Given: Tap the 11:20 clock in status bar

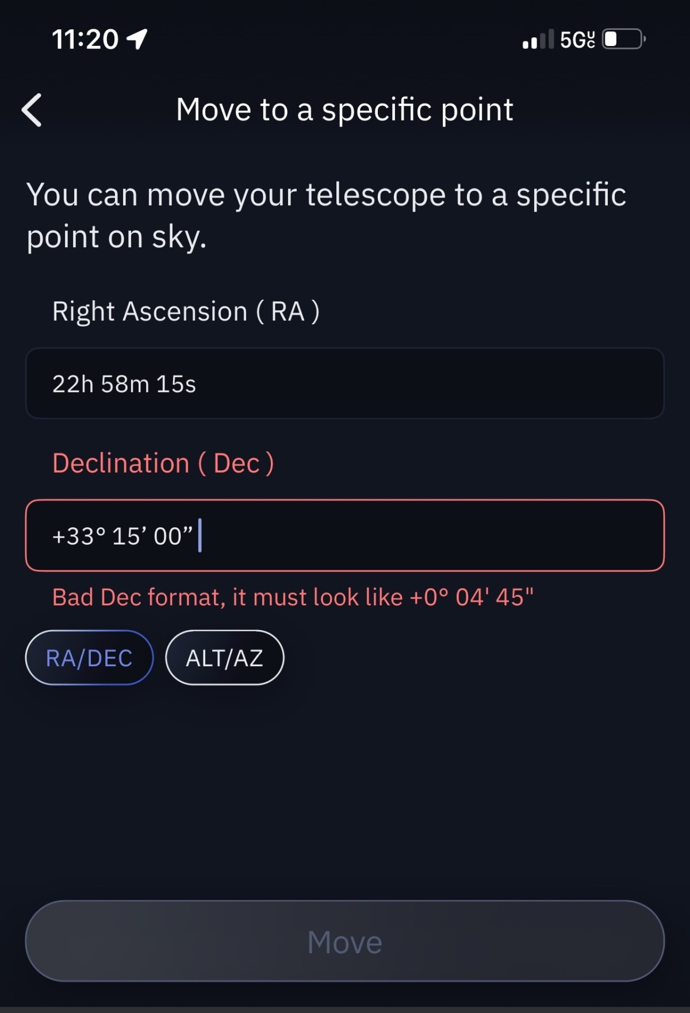Looking at the screenshot, I should [85, 40].
